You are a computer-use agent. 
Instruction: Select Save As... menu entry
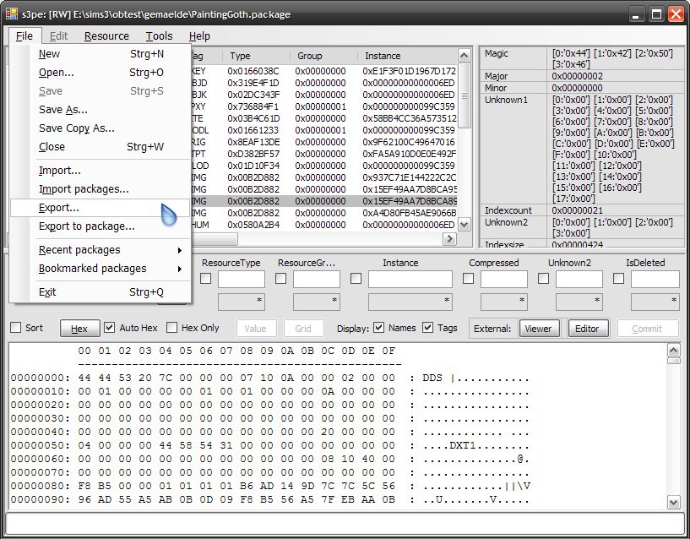pyautogui.click(x=63, y=110)
